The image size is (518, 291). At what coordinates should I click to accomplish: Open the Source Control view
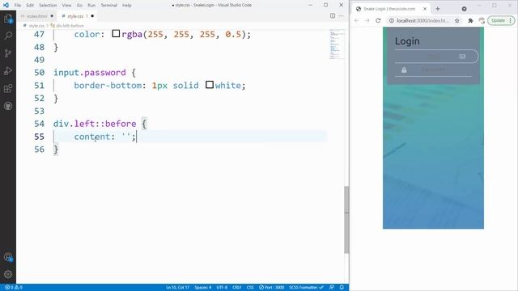[x=8, y=53]
